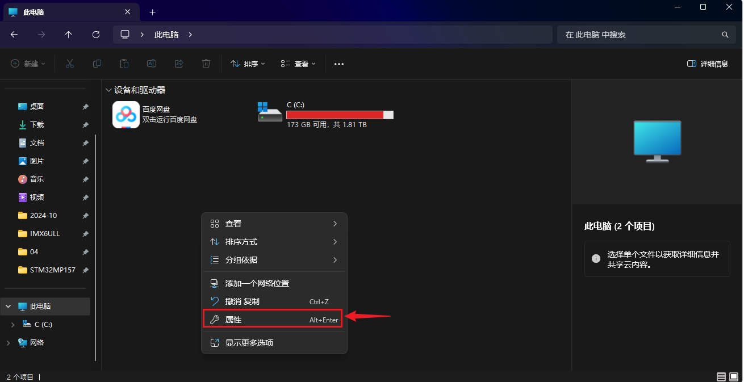This screenshot has height=382, width=744.
Task: Collapse the 设备和驱动器 group
Action: [x=108, y=90]
